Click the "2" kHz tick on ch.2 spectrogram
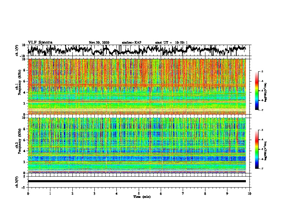Image resolution: width=281 pixels, height=217 pixels. click(x=24, y=162)
